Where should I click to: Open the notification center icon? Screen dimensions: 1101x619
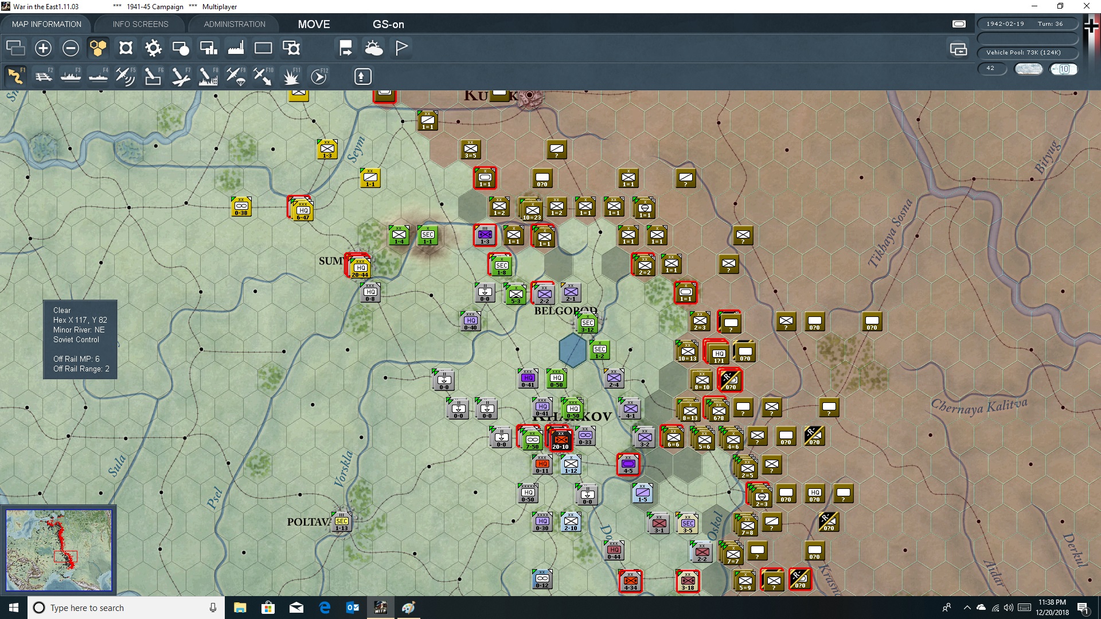click(x=1083, y=608)
